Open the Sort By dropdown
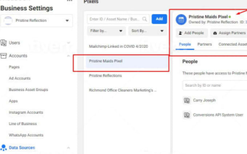 click(147, 31)
